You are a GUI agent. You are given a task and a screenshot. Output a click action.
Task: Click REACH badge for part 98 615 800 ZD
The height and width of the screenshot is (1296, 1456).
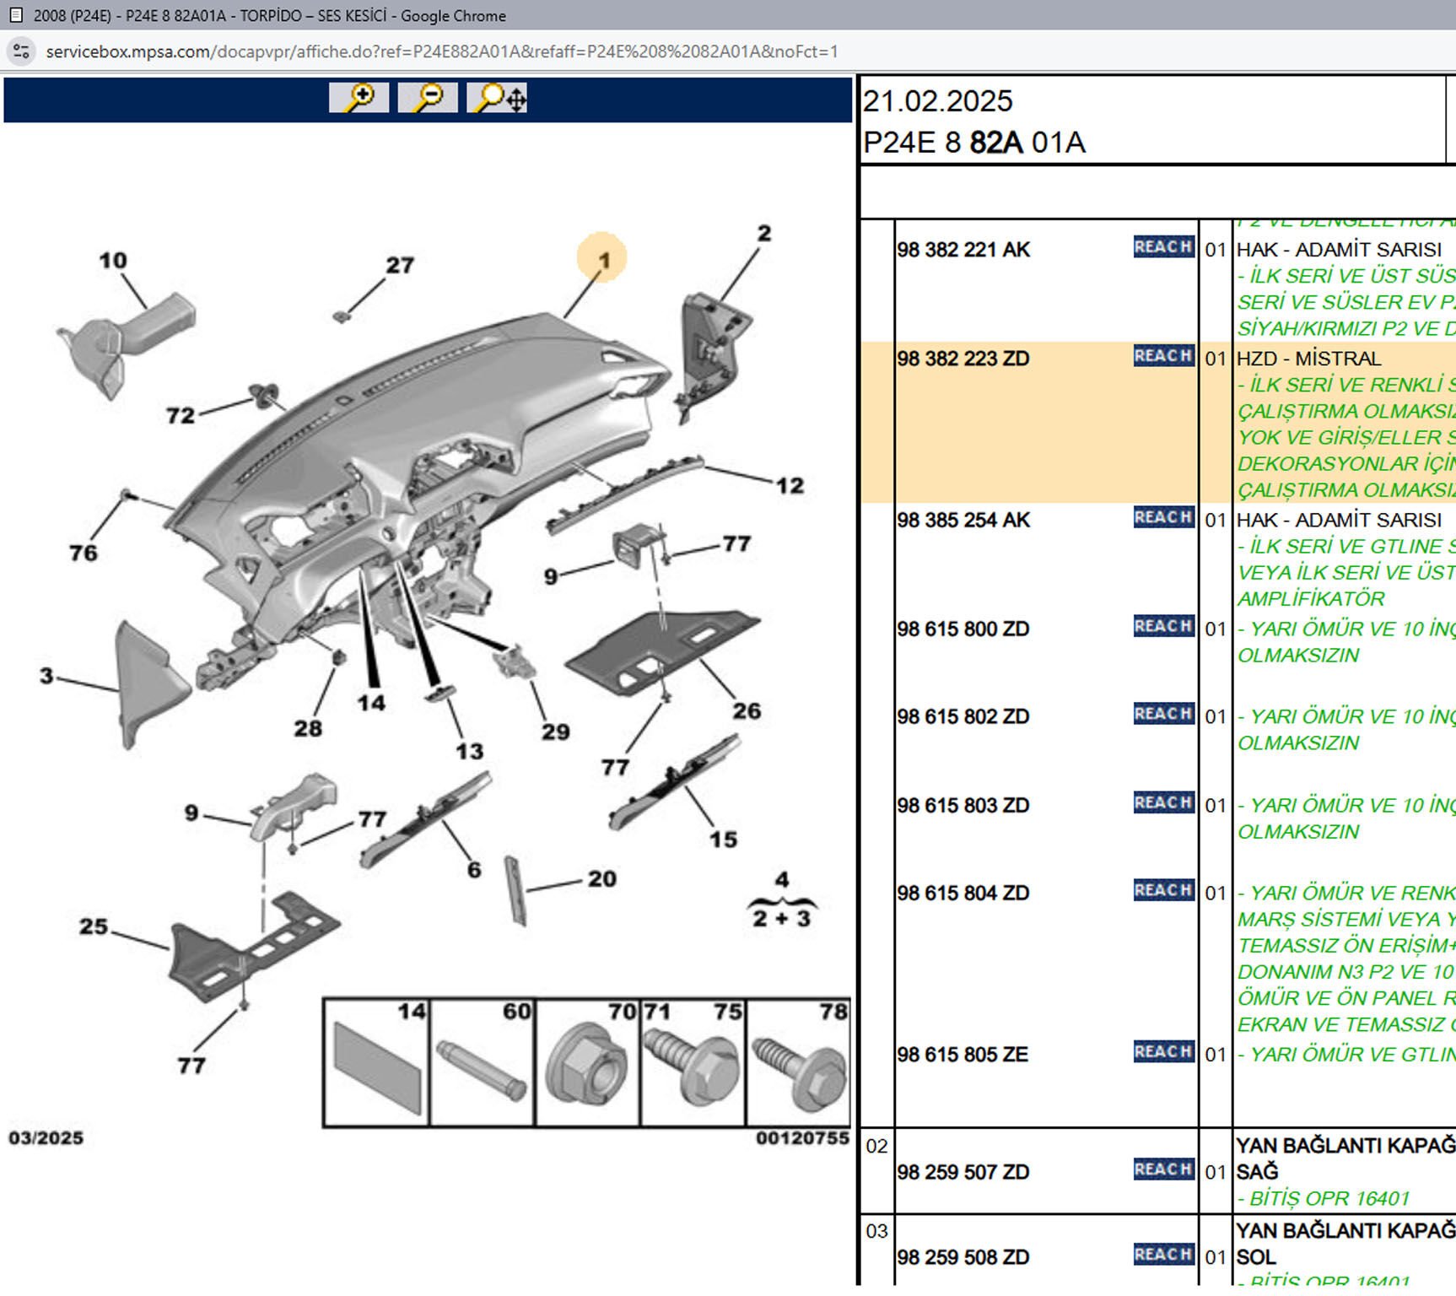1163,626
